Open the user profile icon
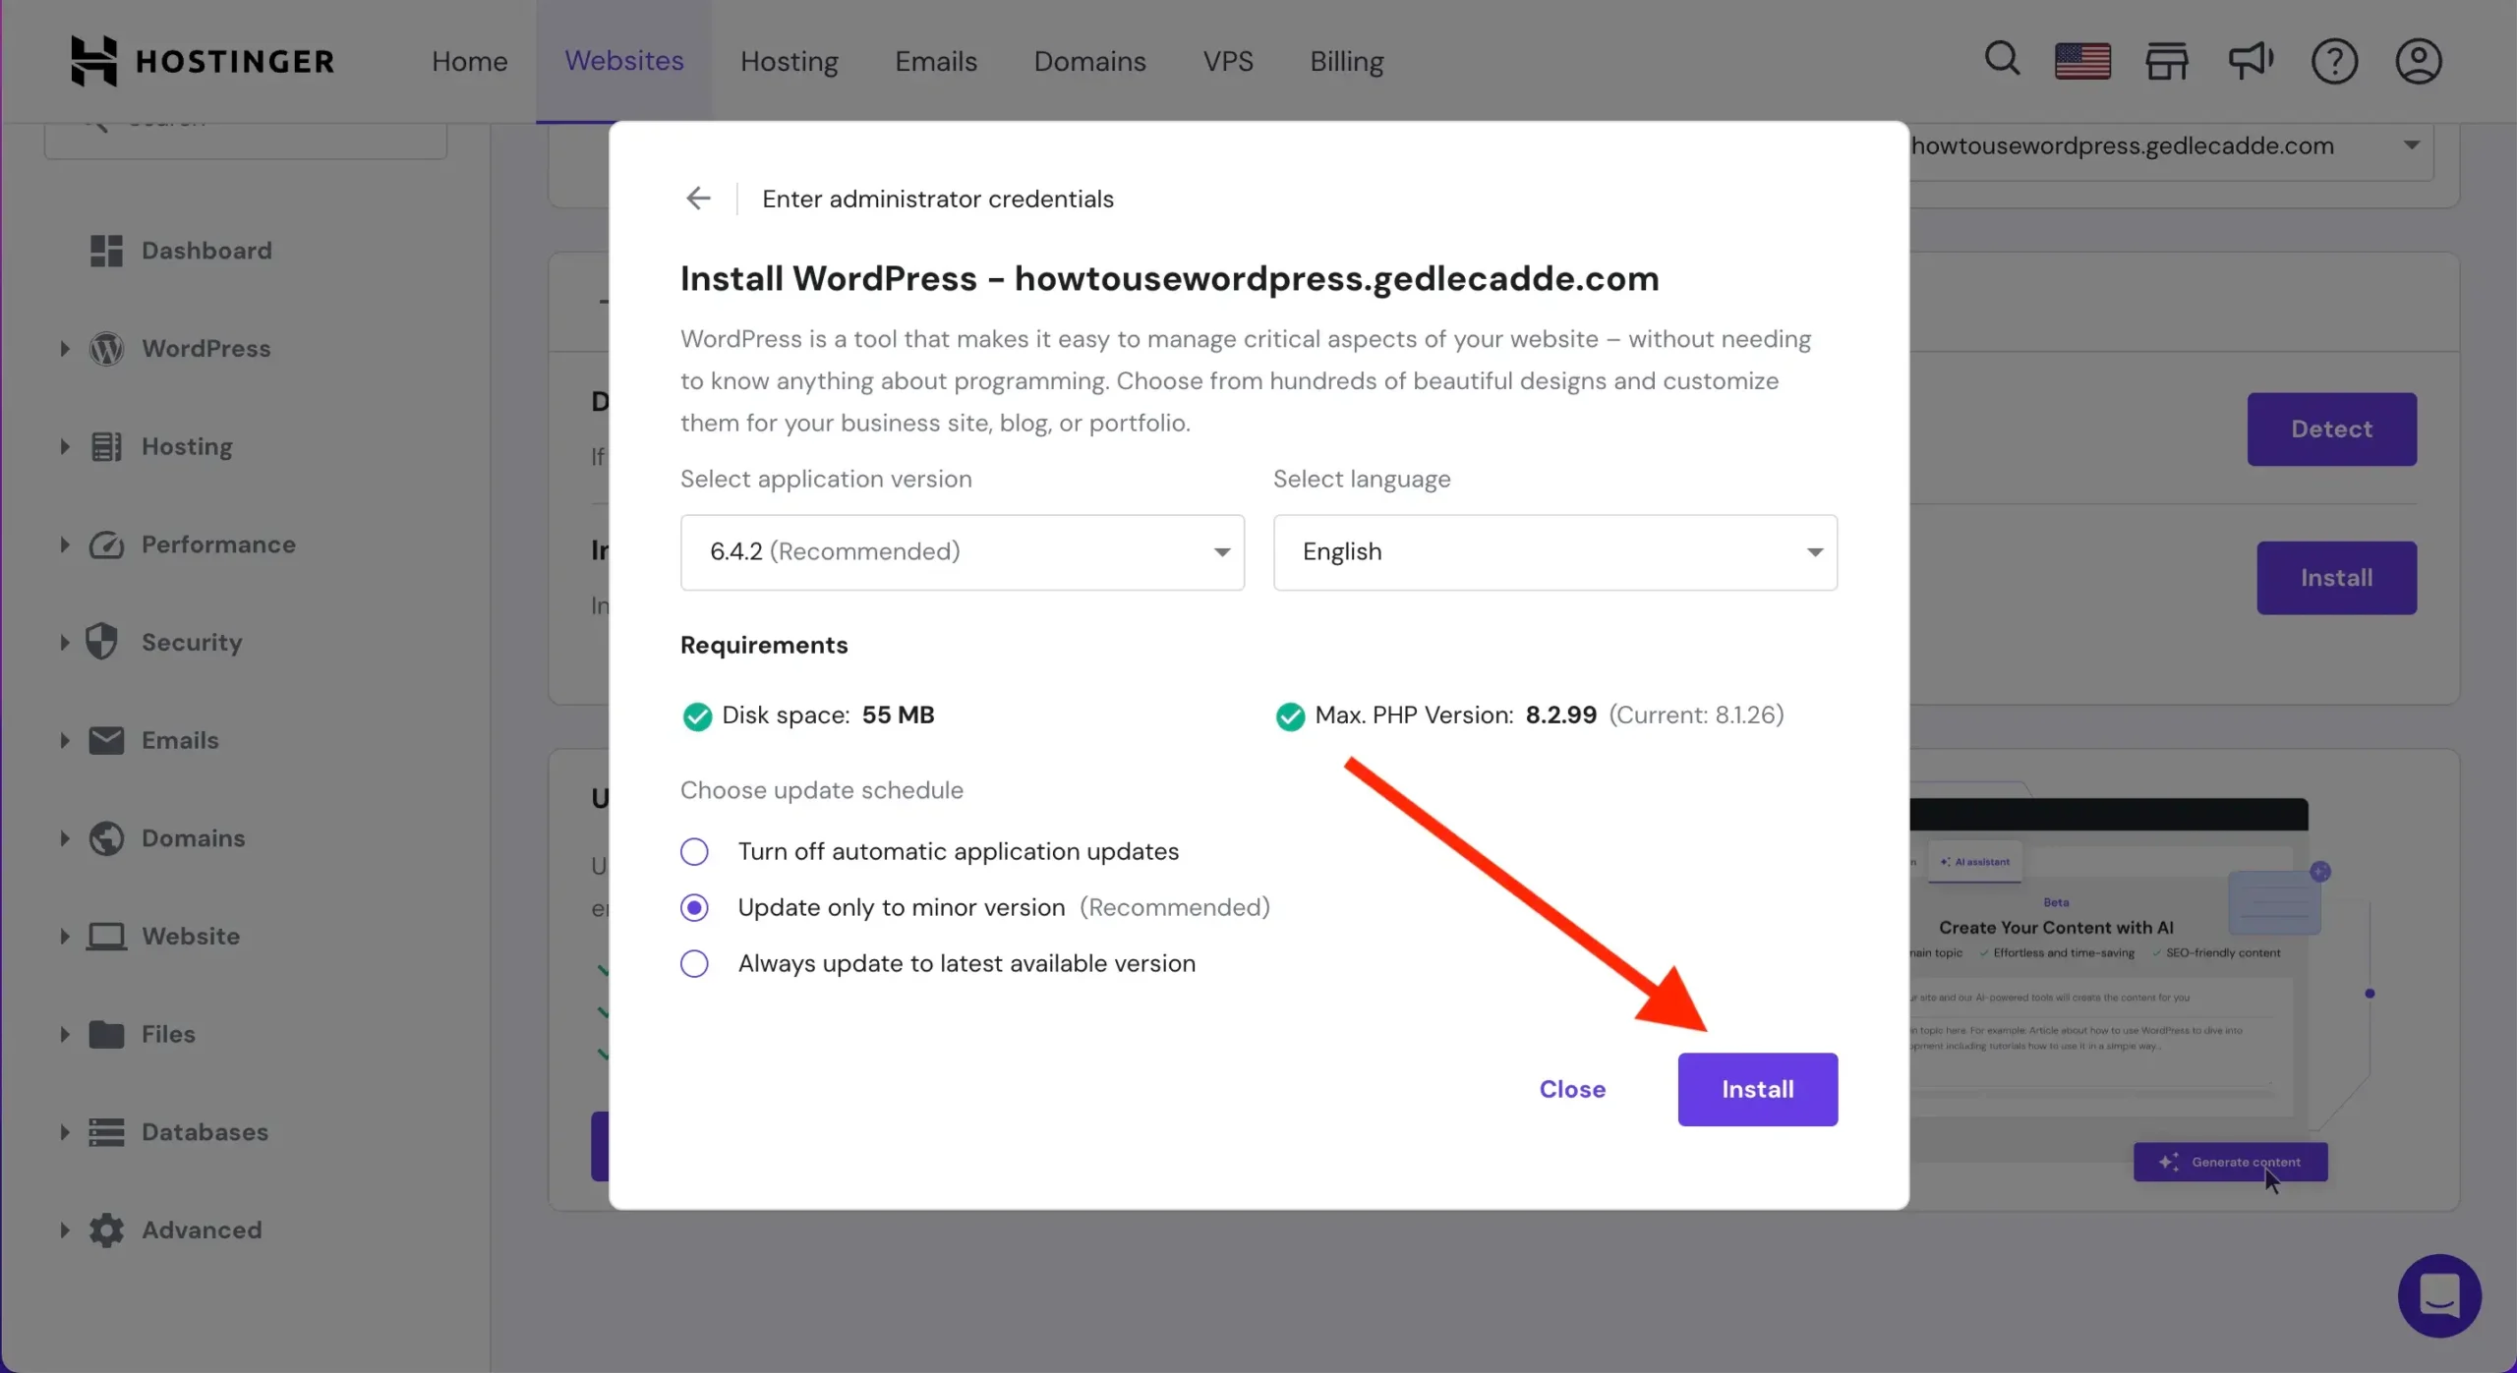This screenshot has width=2517, height=1373. (x=2418, y=61)
